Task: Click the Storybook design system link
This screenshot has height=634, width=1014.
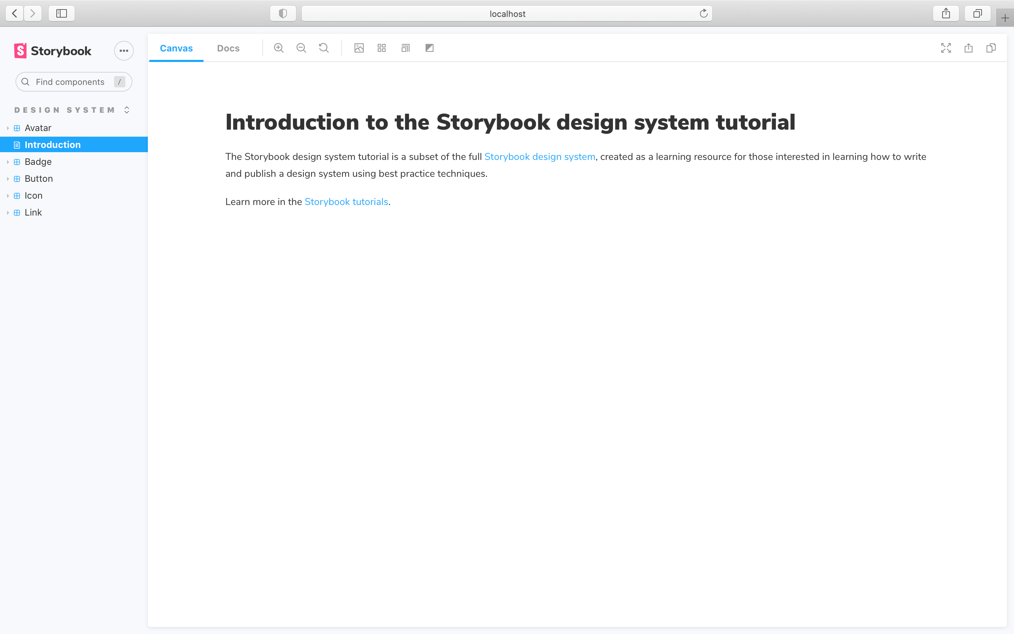Action: tap(539, 156)
